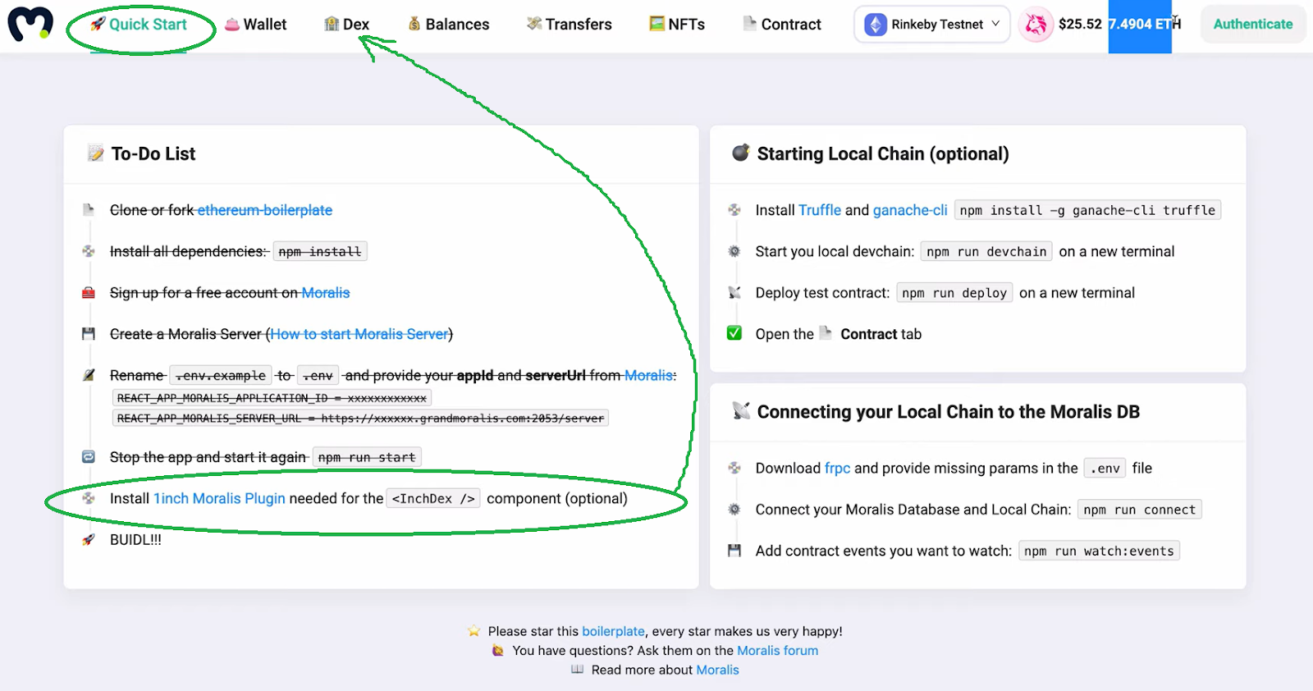Open the 1inch Moralis Plugin link
The image size is (1313, 691).
click(x=219, y=498)
